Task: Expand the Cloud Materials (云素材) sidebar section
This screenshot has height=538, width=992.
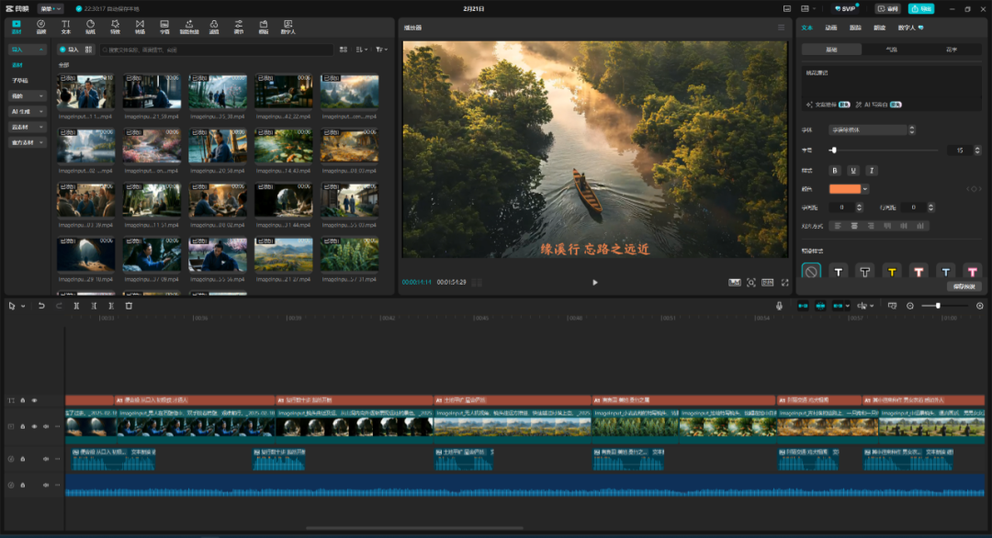Action: (27, 127)
